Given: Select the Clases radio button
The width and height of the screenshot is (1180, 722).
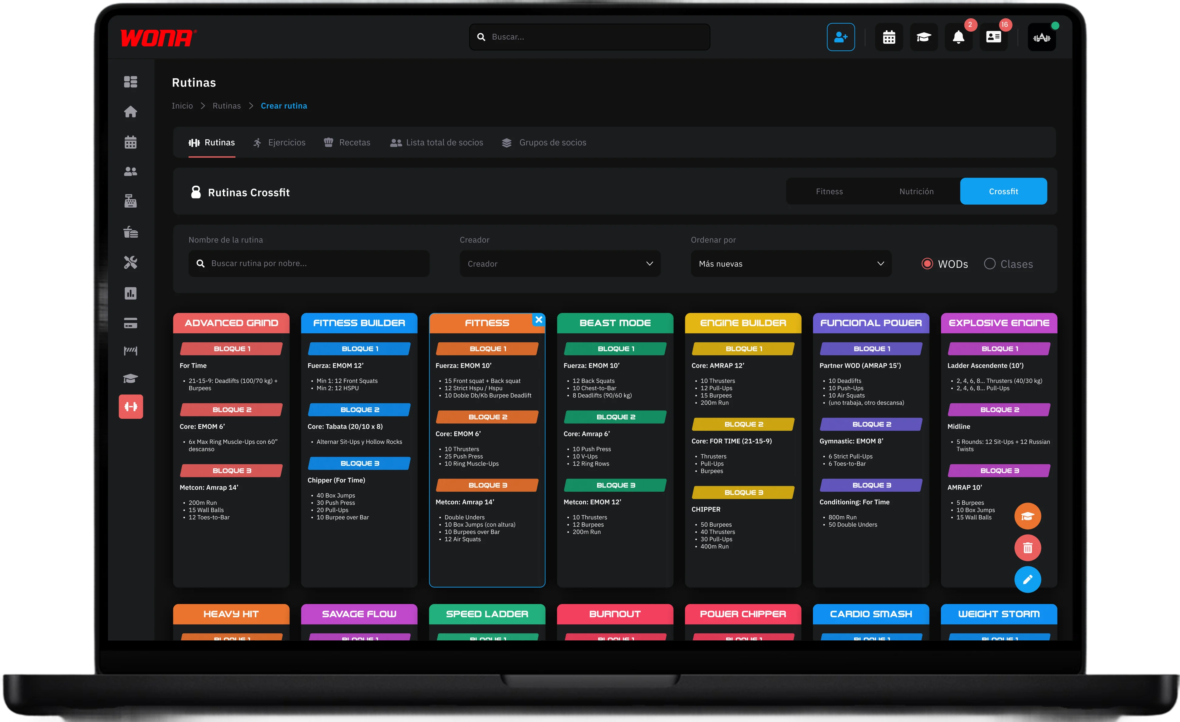Looking at the screenshot, I should 990,264.
